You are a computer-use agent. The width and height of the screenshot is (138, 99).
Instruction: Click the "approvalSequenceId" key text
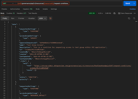pyautogui.click(x=28, y=43)
